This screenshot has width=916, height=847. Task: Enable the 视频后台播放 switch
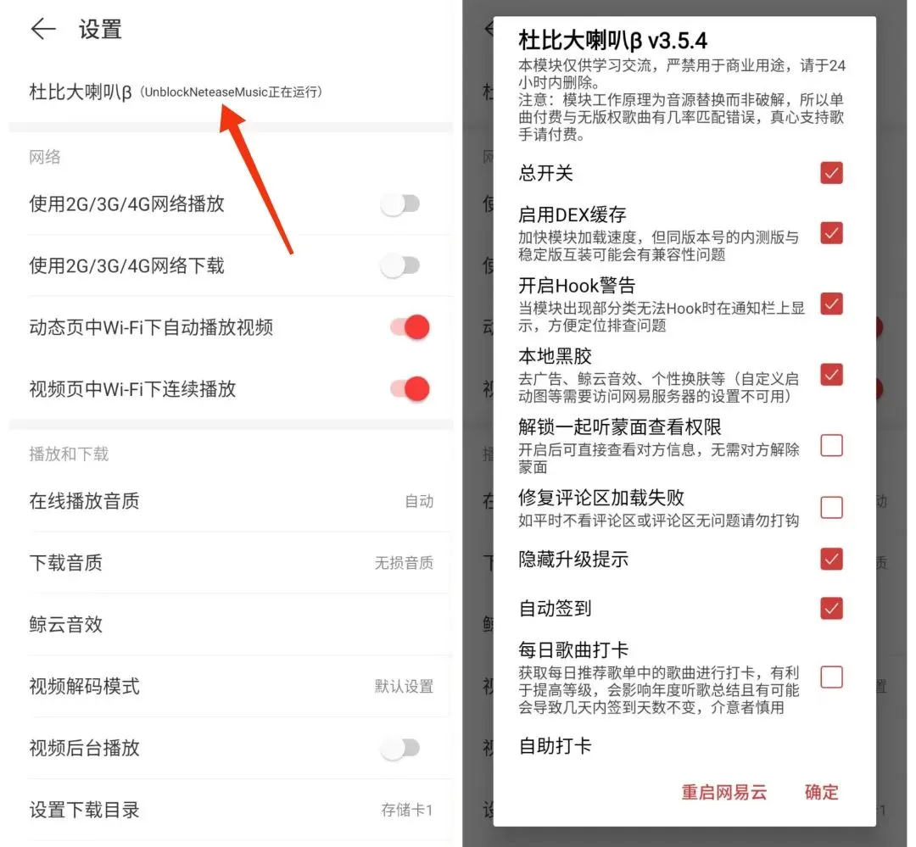point(400,748)
